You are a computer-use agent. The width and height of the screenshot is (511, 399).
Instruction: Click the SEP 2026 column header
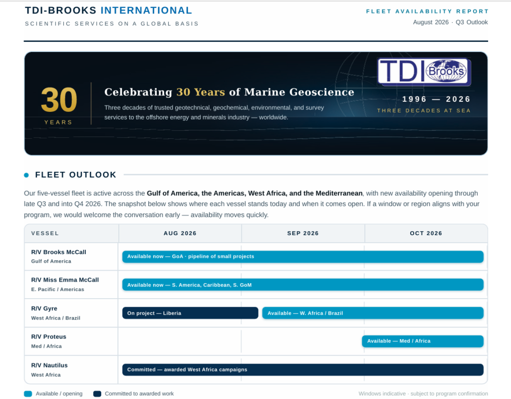click(303, 233)
